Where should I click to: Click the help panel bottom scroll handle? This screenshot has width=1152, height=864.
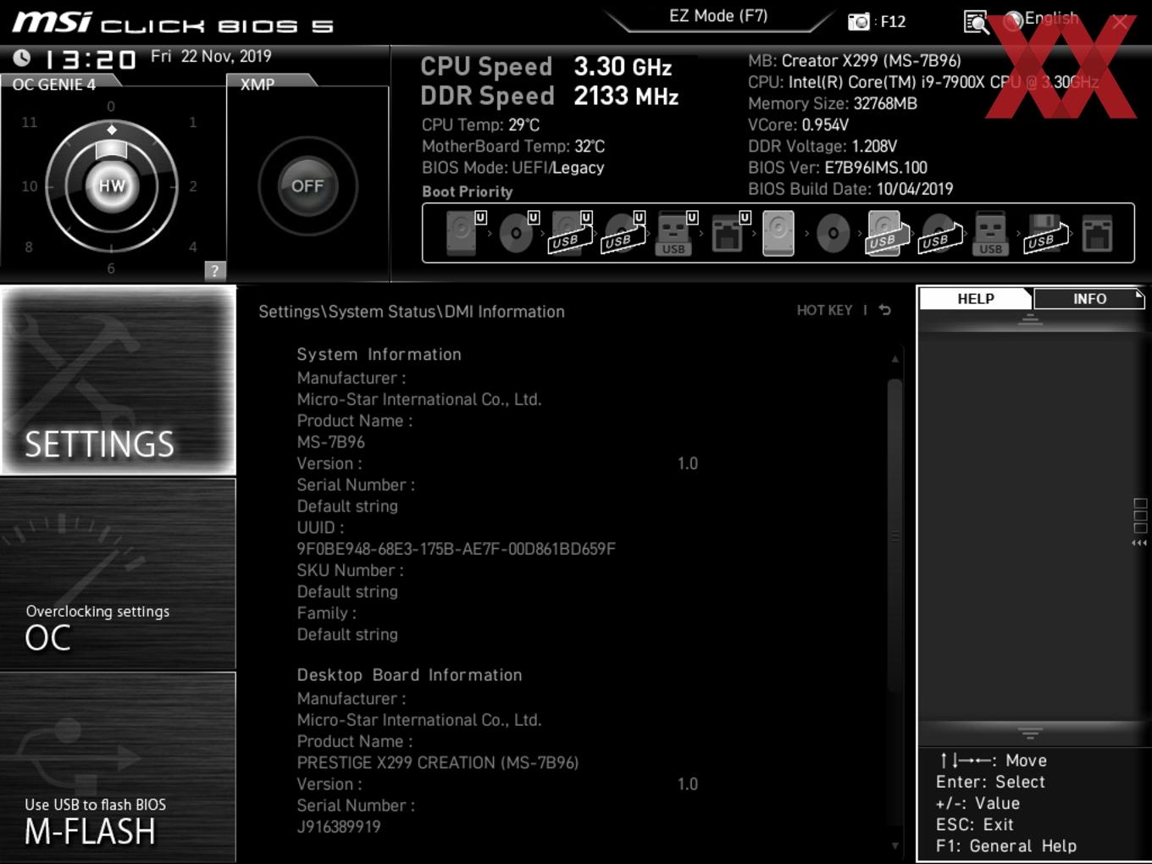[x=1030, y=734]
